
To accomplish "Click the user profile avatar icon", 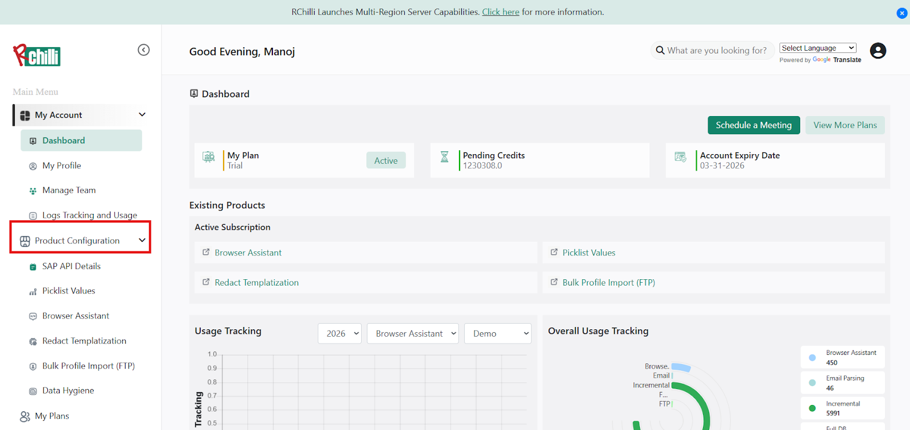I will (878, 51).
